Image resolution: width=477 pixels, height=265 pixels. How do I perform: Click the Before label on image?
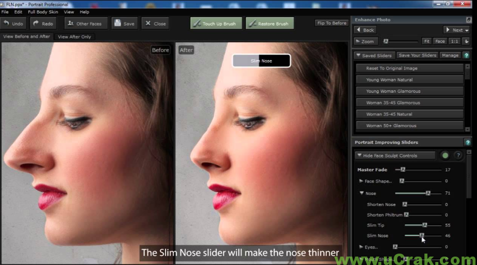click(160, 50)
